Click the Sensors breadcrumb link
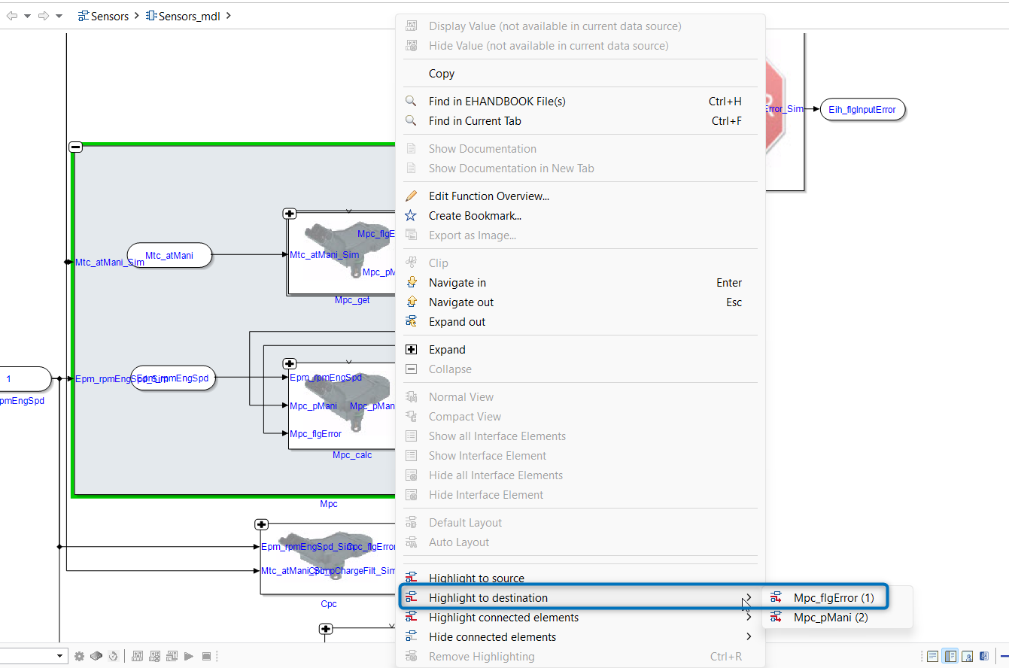1009x668 pixels. point(104,16)
